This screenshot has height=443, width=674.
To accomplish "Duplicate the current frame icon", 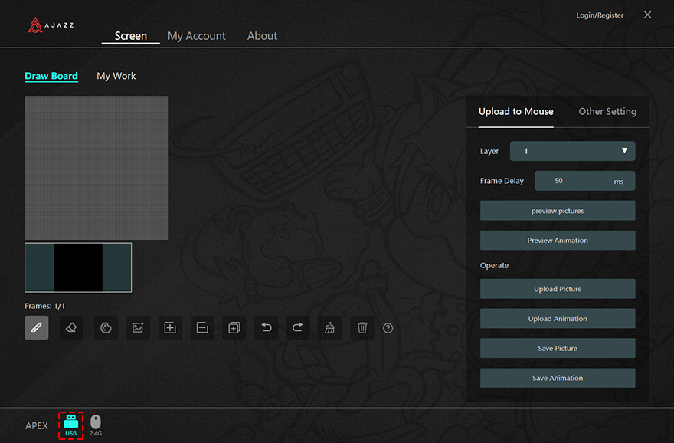I will [234, 328].
